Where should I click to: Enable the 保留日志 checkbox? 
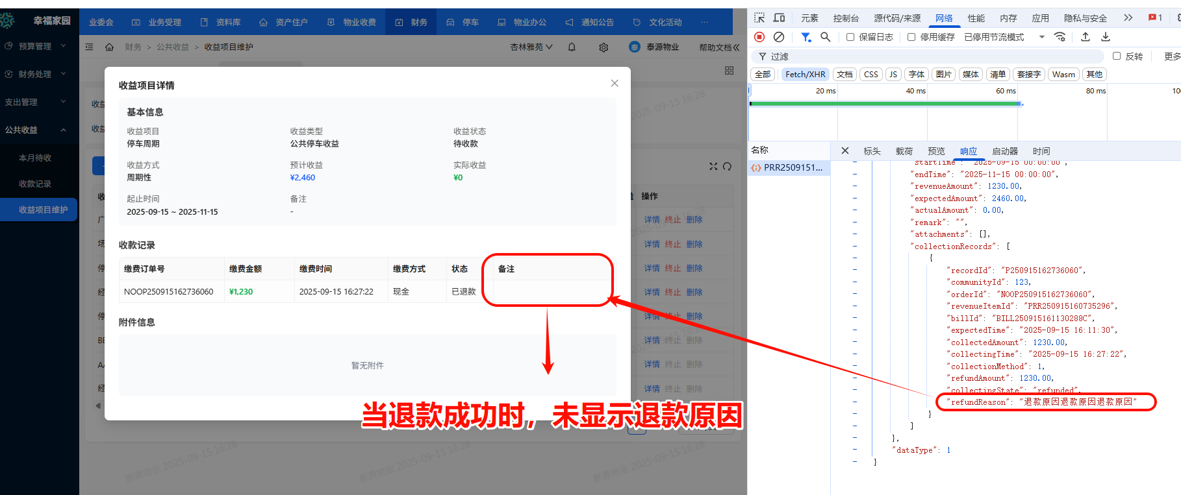[x=850, y=37]
